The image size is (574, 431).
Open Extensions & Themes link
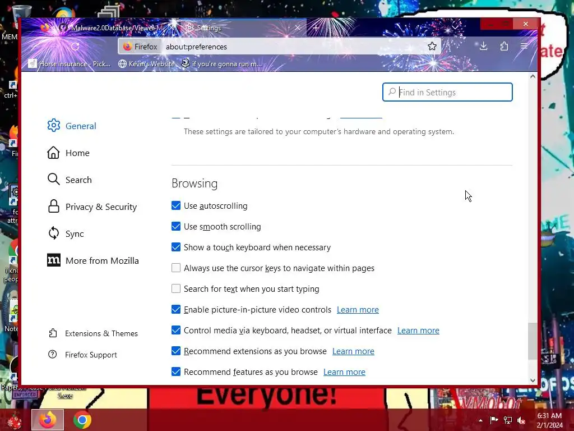pos(93,333)
